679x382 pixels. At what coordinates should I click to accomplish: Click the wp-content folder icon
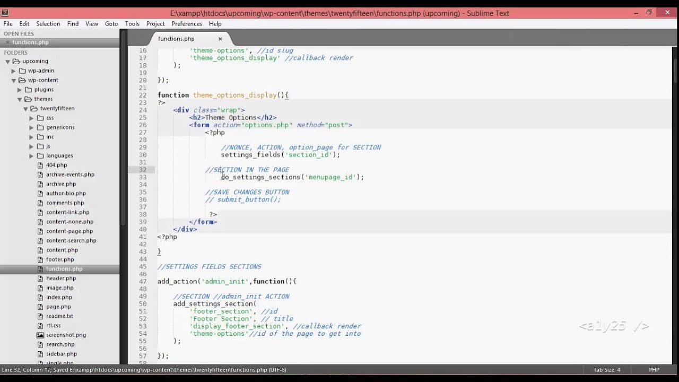[22, 80]
